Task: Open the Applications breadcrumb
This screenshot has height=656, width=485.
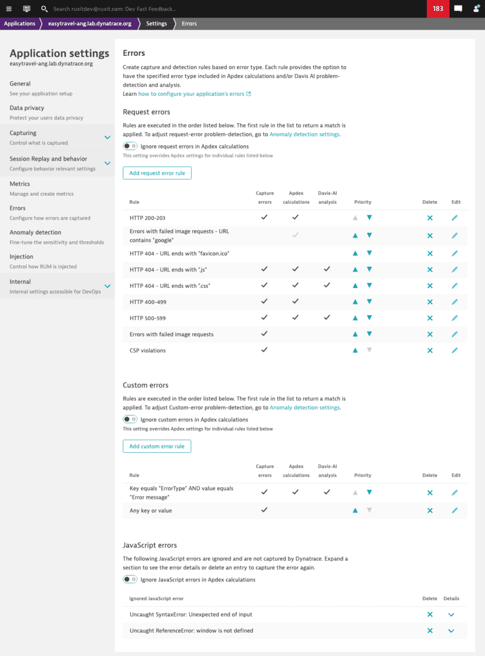Action: tap(20, 23)
